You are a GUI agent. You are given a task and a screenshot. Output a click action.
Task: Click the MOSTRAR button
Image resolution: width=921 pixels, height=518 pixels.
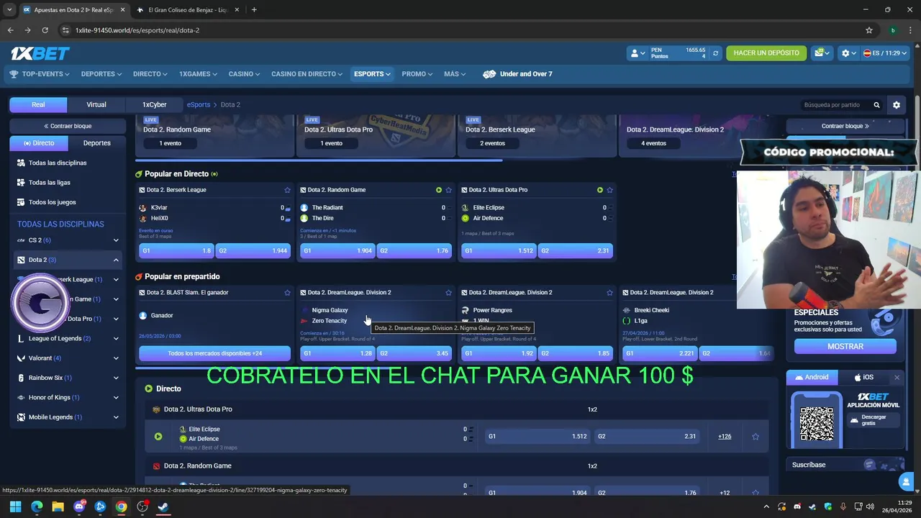tap(845, 346)
